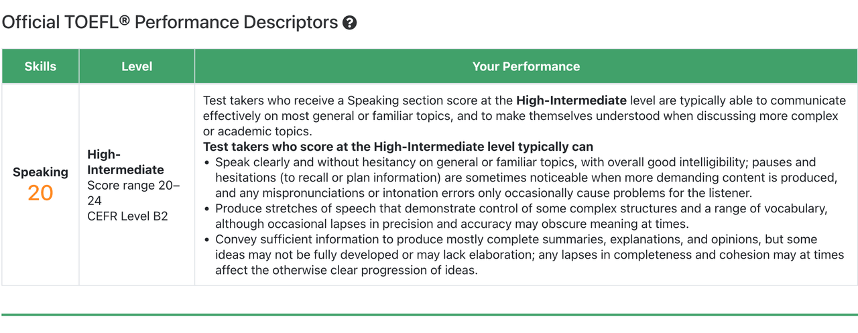Click the bullet starting "Convey sufficient information"
The width and height of the screenshot is (858, 333).
coord(515,255)
